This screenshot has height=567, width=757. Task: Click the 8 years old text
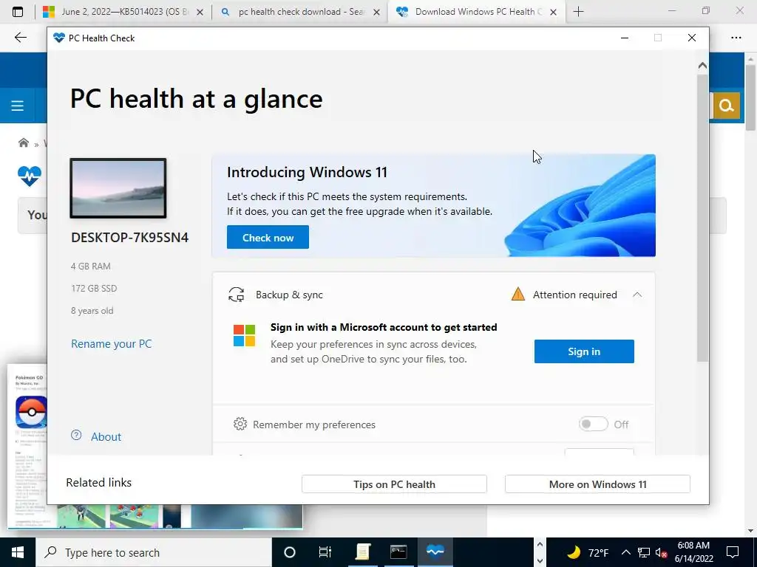pos(92,311)
